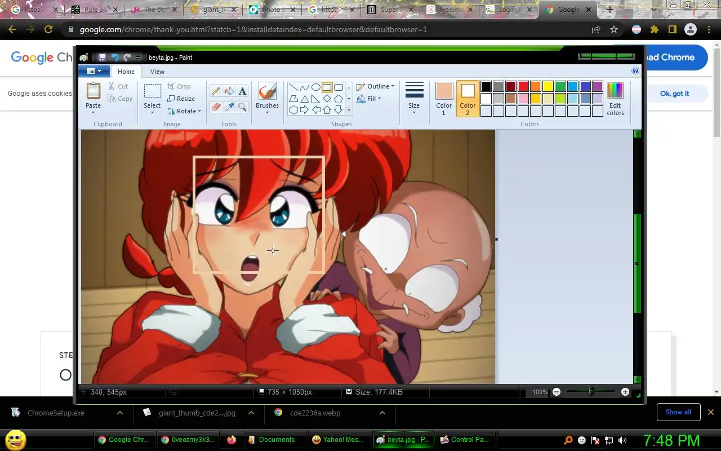
Task: Toggle Chrome side panel icon
Action: (672, 29)
